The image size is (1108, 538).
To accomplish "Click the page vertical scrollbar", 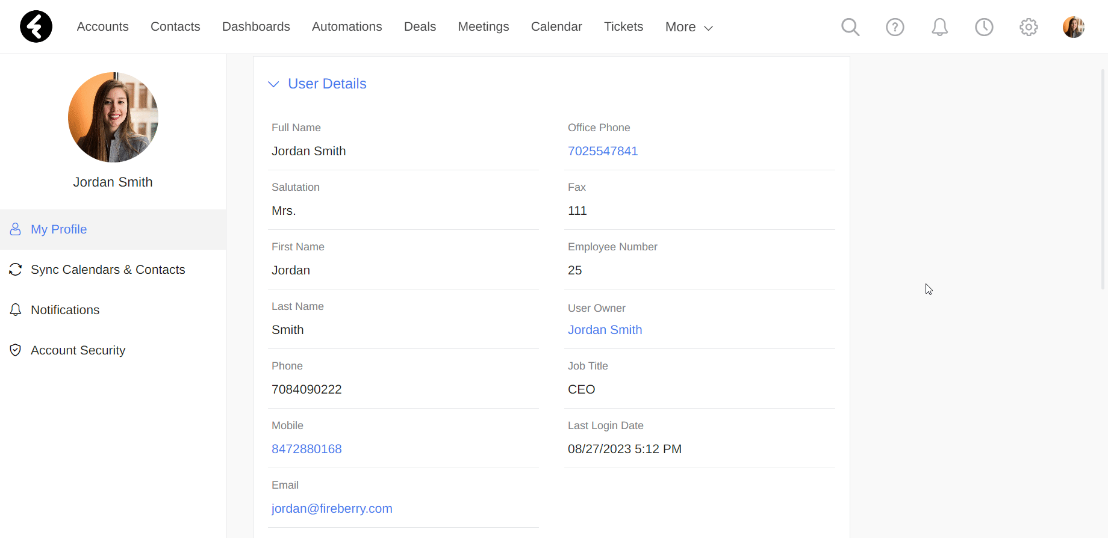I will tap(1103, 181).
